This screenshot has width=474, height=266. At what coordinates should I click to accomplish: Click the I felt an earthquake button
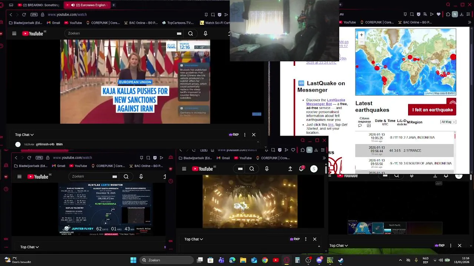tap(432, 110)
